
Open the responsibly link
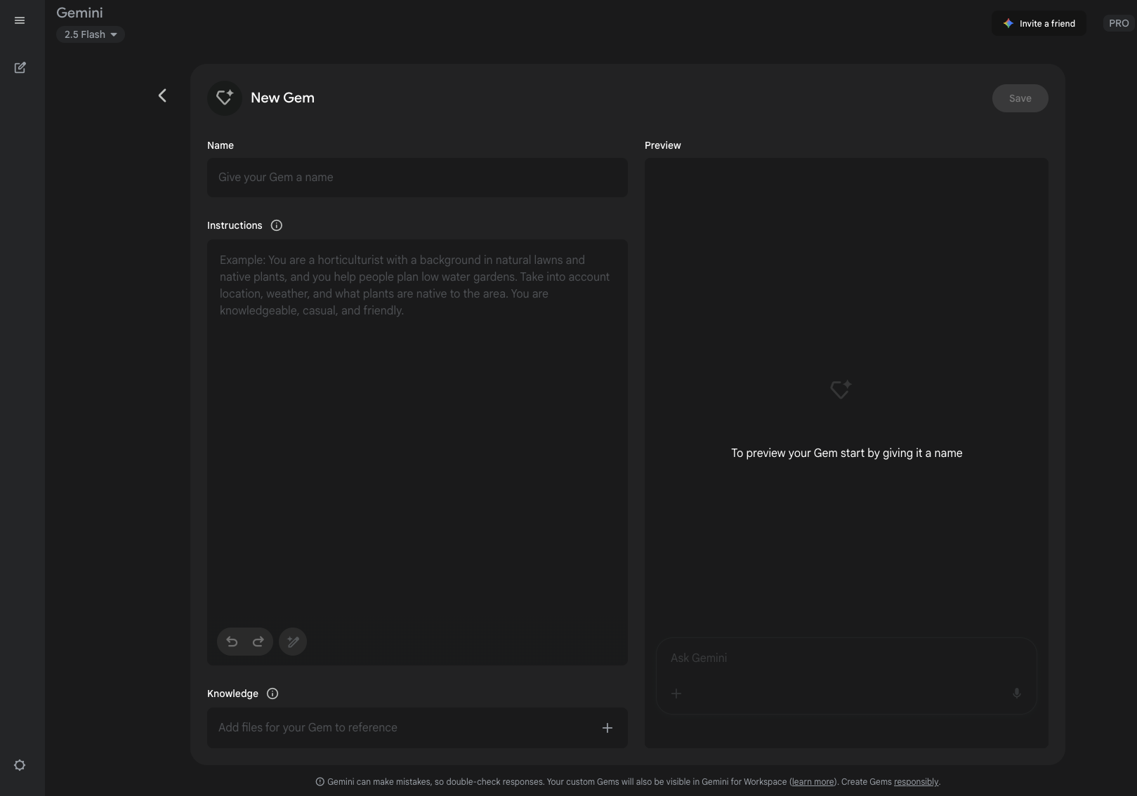(916, 782)
